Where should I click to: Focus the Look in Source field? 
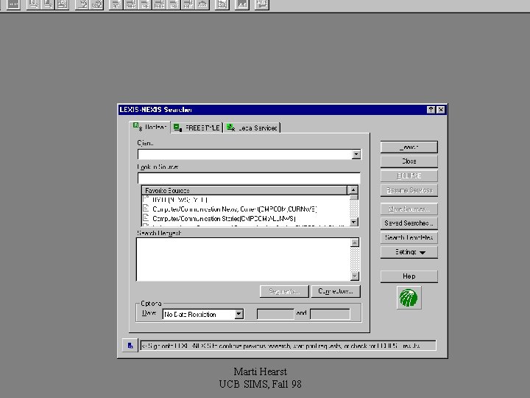click(x=249, y=178)
